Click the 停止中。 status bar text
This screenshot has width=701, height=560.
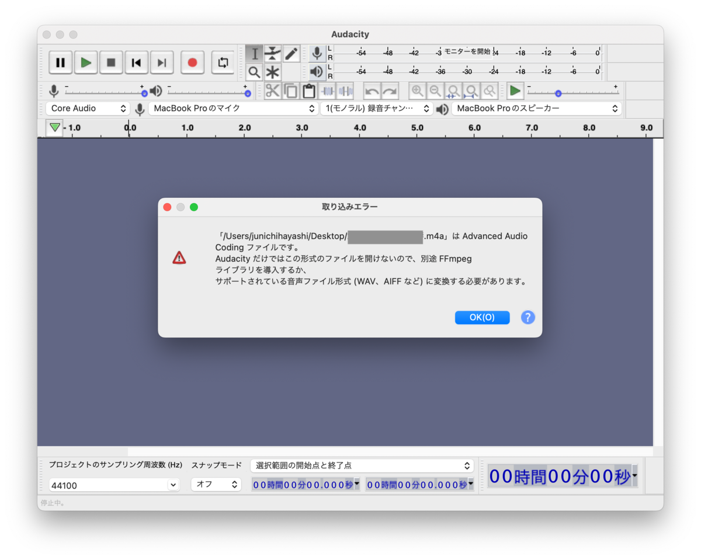point(53,502)
